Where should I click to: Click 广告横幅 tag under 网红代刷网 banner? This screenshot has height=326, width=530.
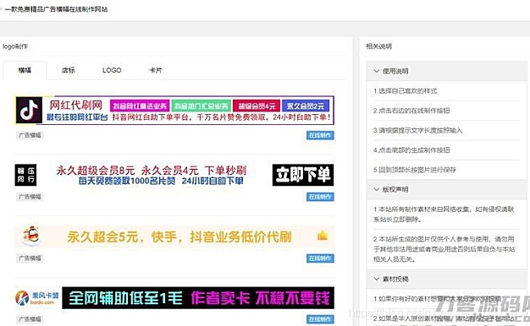30,135
